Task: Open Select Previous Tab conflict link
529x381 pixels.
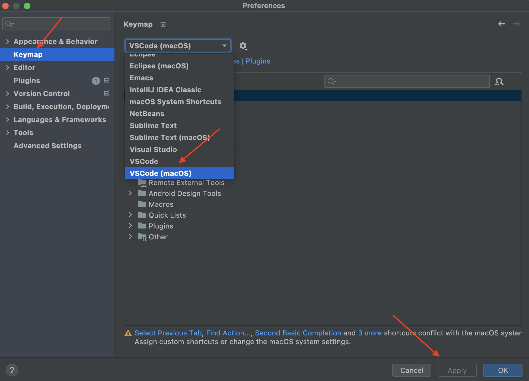Action: (168, 333)
